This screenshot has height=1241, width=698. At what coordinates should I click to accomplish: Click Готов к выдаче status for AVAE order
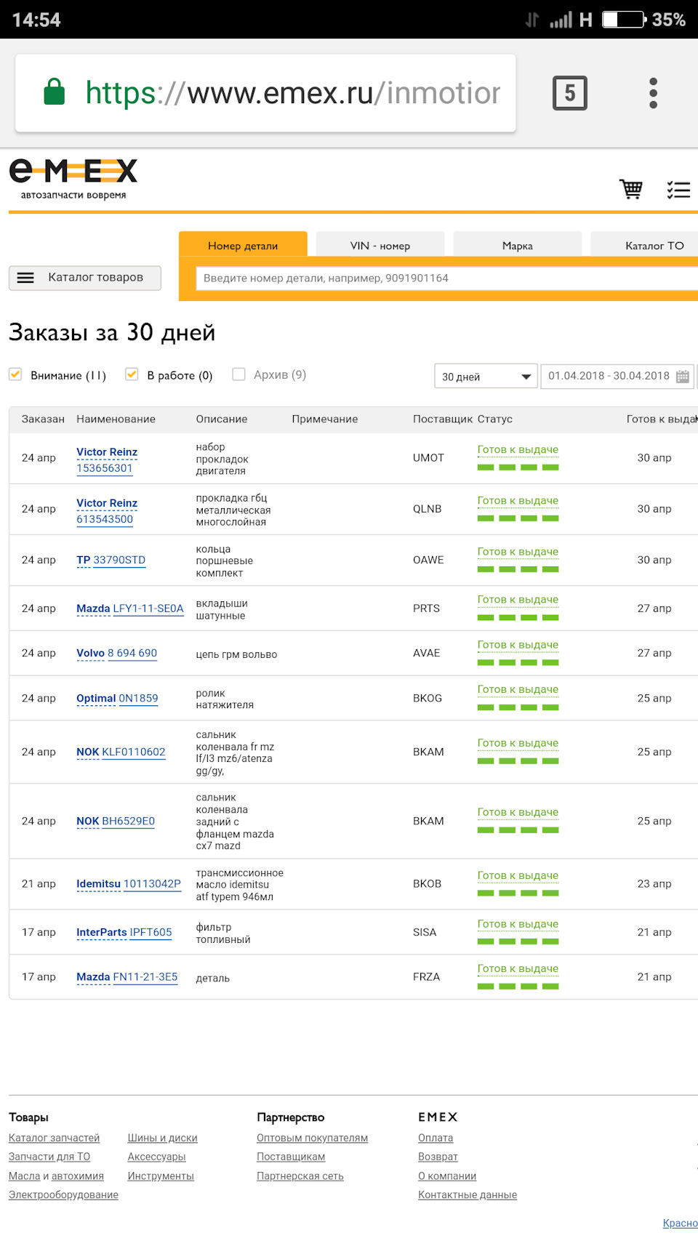[x=518, y=645]
